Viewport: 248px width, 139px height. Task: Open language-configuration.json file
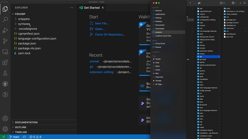(37, 39)
